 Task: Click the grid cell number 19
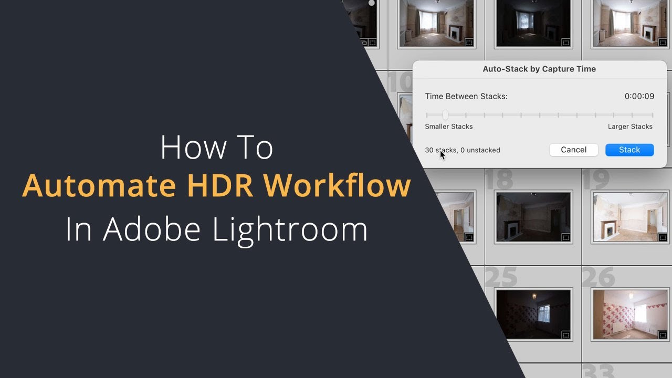click(595, 180)
